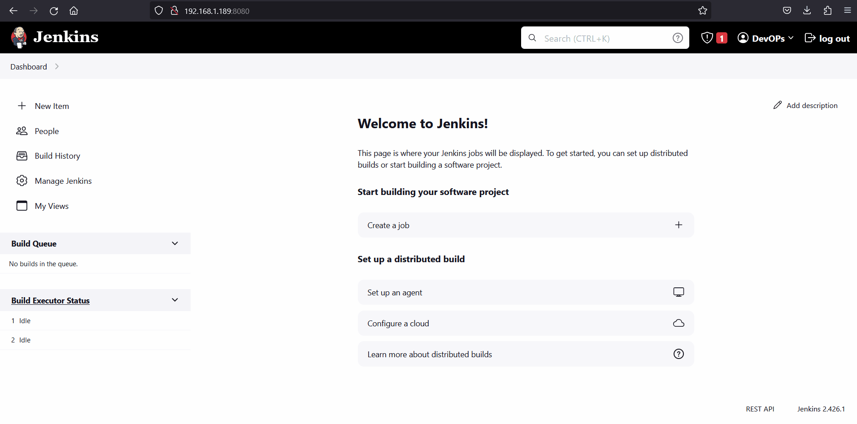Open browser extensions puzzle icon
The height and width of the screenshot is (424, 857).
(827, 11)
